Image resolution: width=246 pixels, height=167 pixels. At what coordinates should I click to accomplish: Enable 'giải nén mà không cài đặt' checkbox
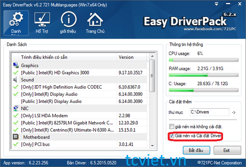(172, 126)
